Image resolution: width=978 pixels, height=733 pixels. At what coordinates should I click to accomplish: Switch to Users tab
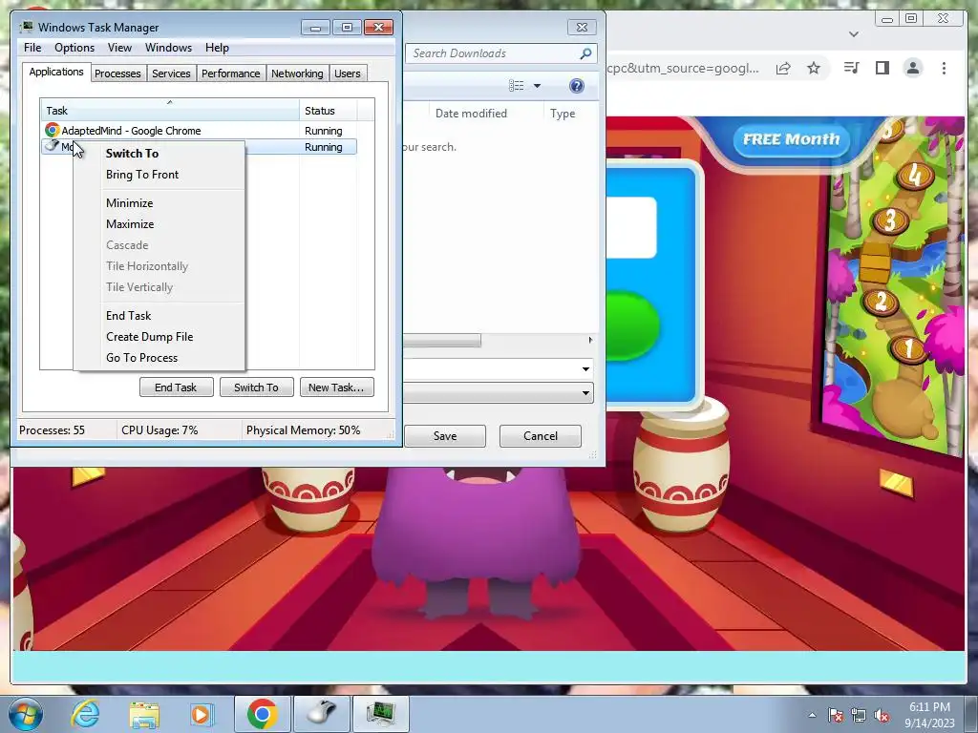pyautogui.click(x=348, y=73)
